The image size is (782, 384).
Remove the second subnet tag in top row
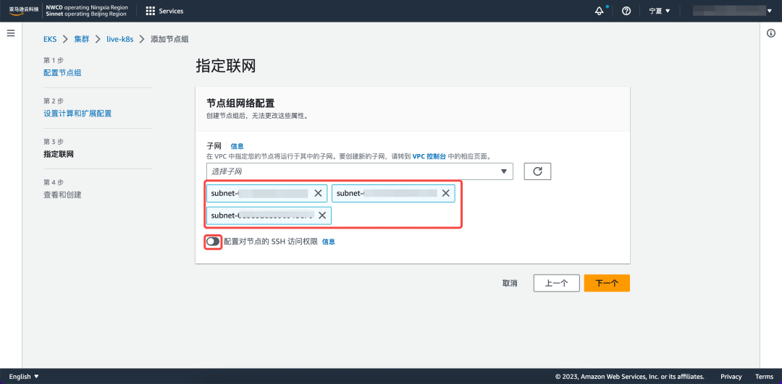point(445,193)
